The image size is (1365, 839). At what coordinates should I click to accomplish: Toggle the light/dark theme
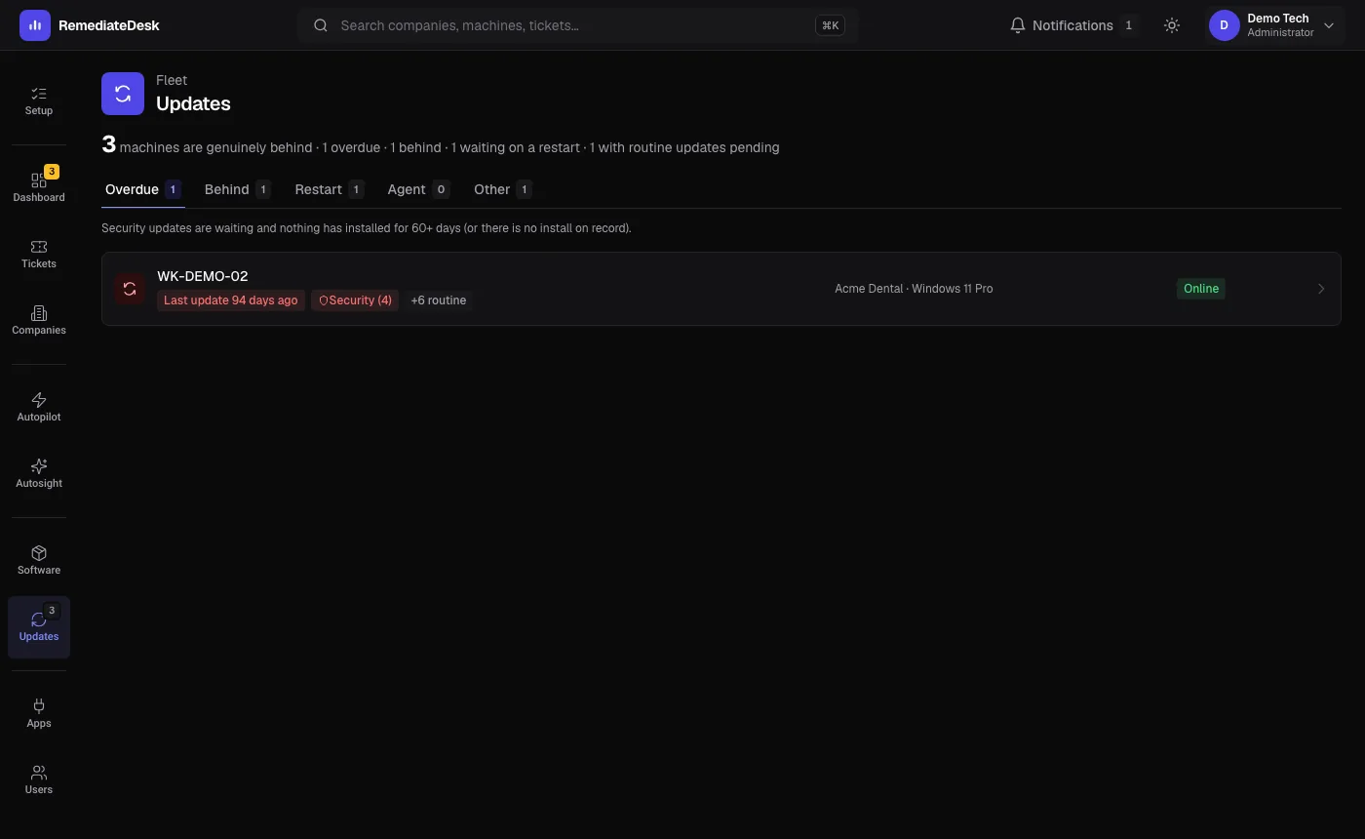pos(1172,25)
